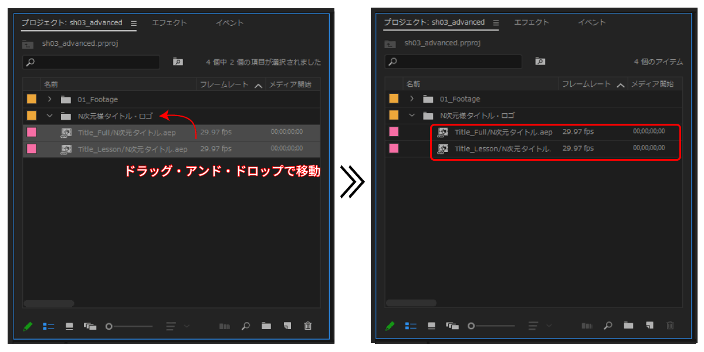This screenshot has width=704, height=352.
Task: Click trash Clear icon in right panel
Action: [671, 326]
